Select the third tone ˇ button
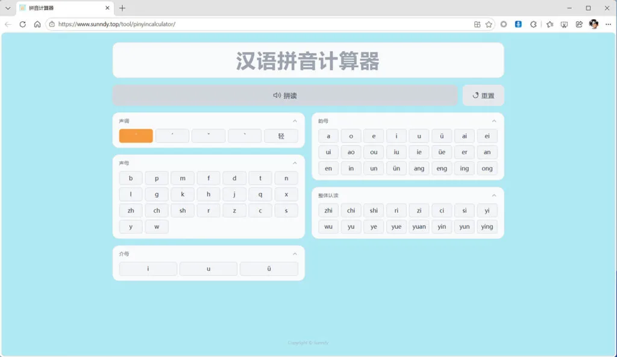Screen dimensions: 617x357 [208, 136]
